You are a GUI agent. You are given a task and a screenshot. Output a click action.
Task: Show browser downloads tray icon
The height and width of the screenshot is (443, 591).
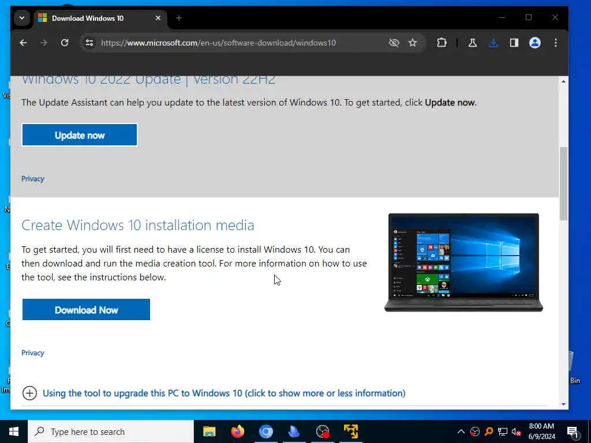click(x=493, y=43)
